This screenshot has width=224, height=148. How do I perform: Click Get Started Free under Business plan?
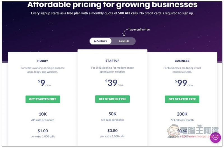[182, 99]
